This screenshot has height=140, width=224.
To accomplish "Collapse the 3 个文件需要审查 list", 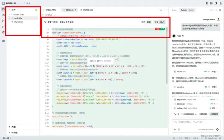I will [196, 114].
